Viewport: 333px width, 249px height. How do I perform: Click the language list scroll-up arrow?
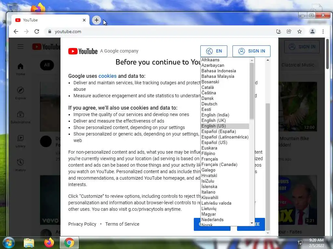[x=252, y=60]
